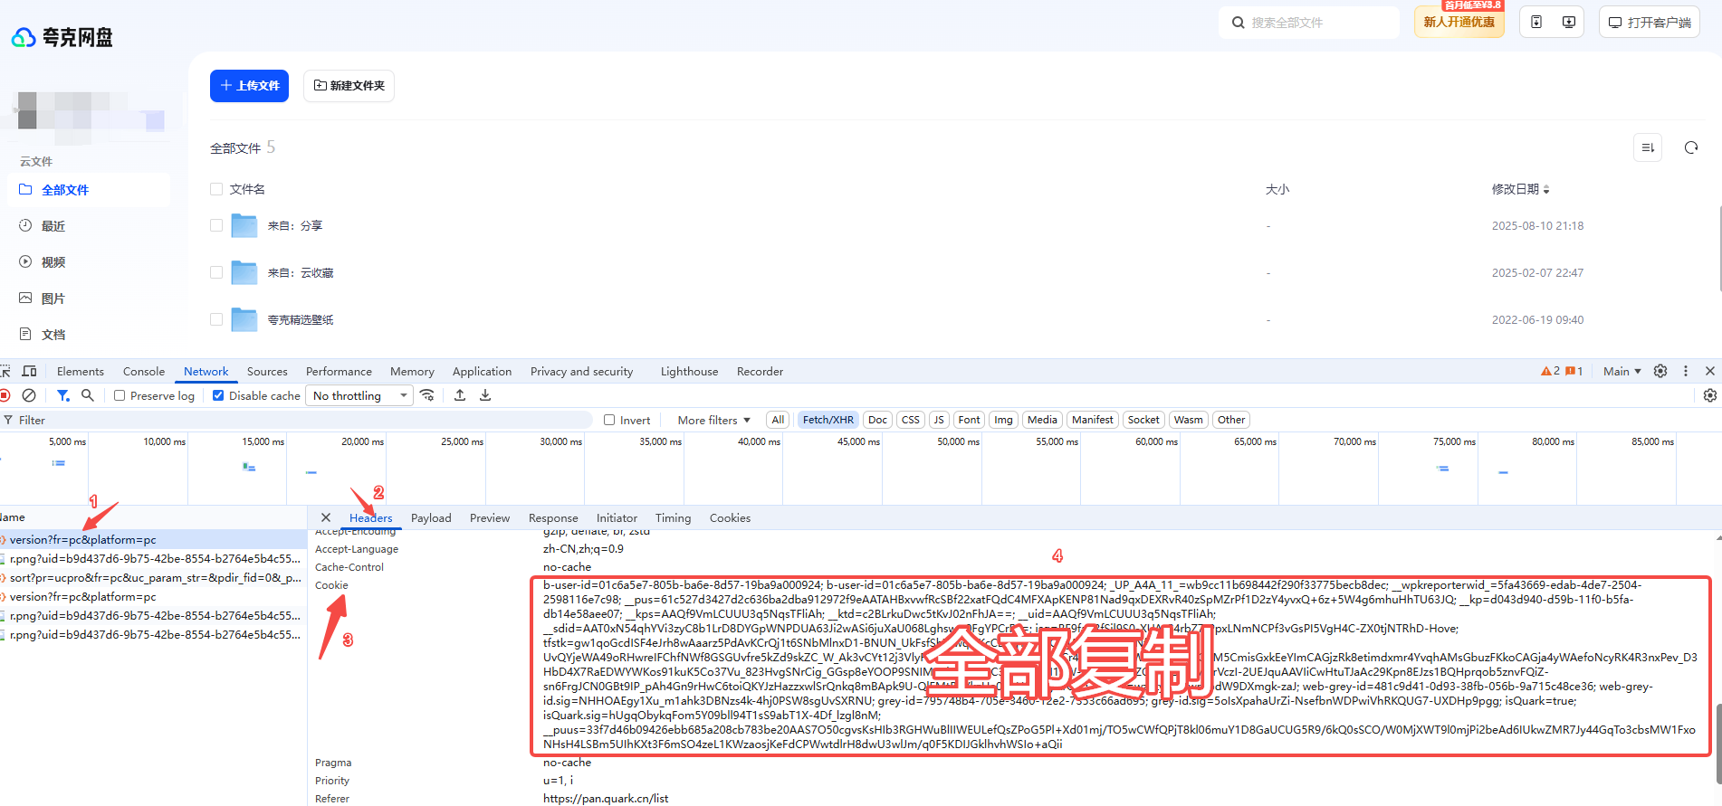Expand the More filters dropdown
Screen dimensions: 1722x806
[x=713, y=420]
